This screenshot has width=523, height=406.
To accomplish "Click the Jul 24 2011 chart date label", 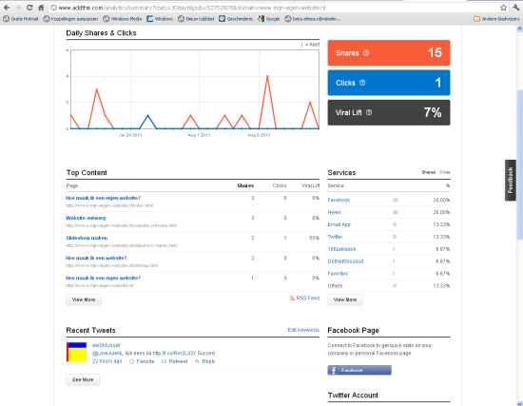I will coord(130,135).
